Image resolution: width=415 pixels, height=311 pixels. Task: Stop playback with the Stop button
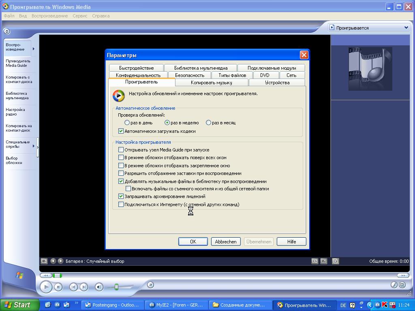pyautogui.click(x=58, y=287)
